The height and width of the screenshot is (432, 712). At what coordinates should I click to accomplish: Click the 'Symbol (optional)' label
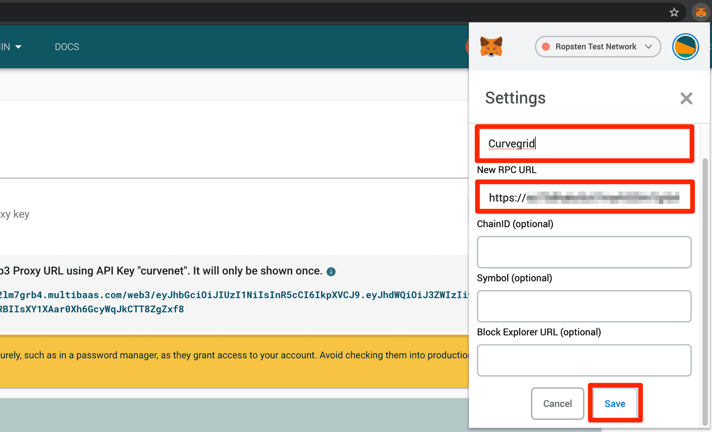(514, 278)
